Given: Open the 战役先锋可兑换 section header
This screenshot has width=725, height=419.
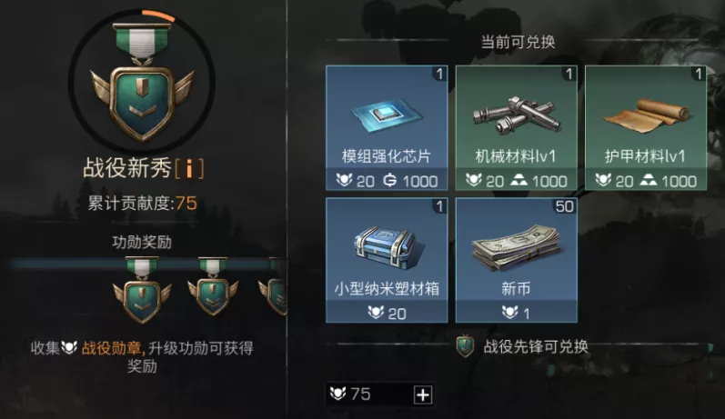Looking at the screenshot, I should click(x=536, y=346).
